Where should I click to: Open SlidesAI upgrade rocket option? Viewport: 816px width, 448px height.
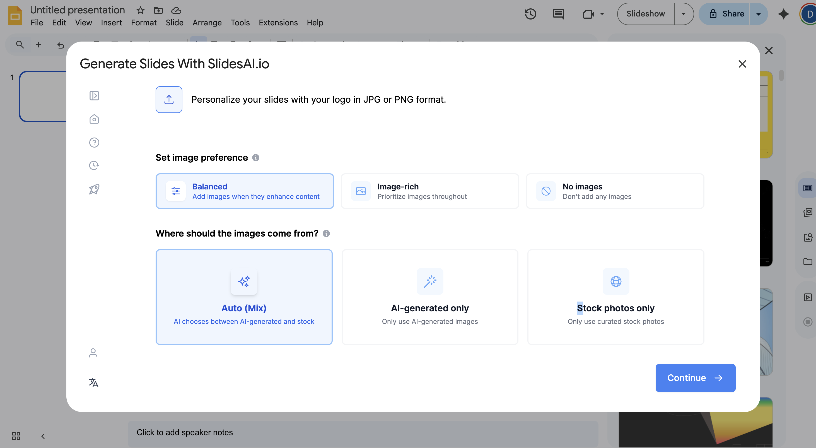[94, 189]
